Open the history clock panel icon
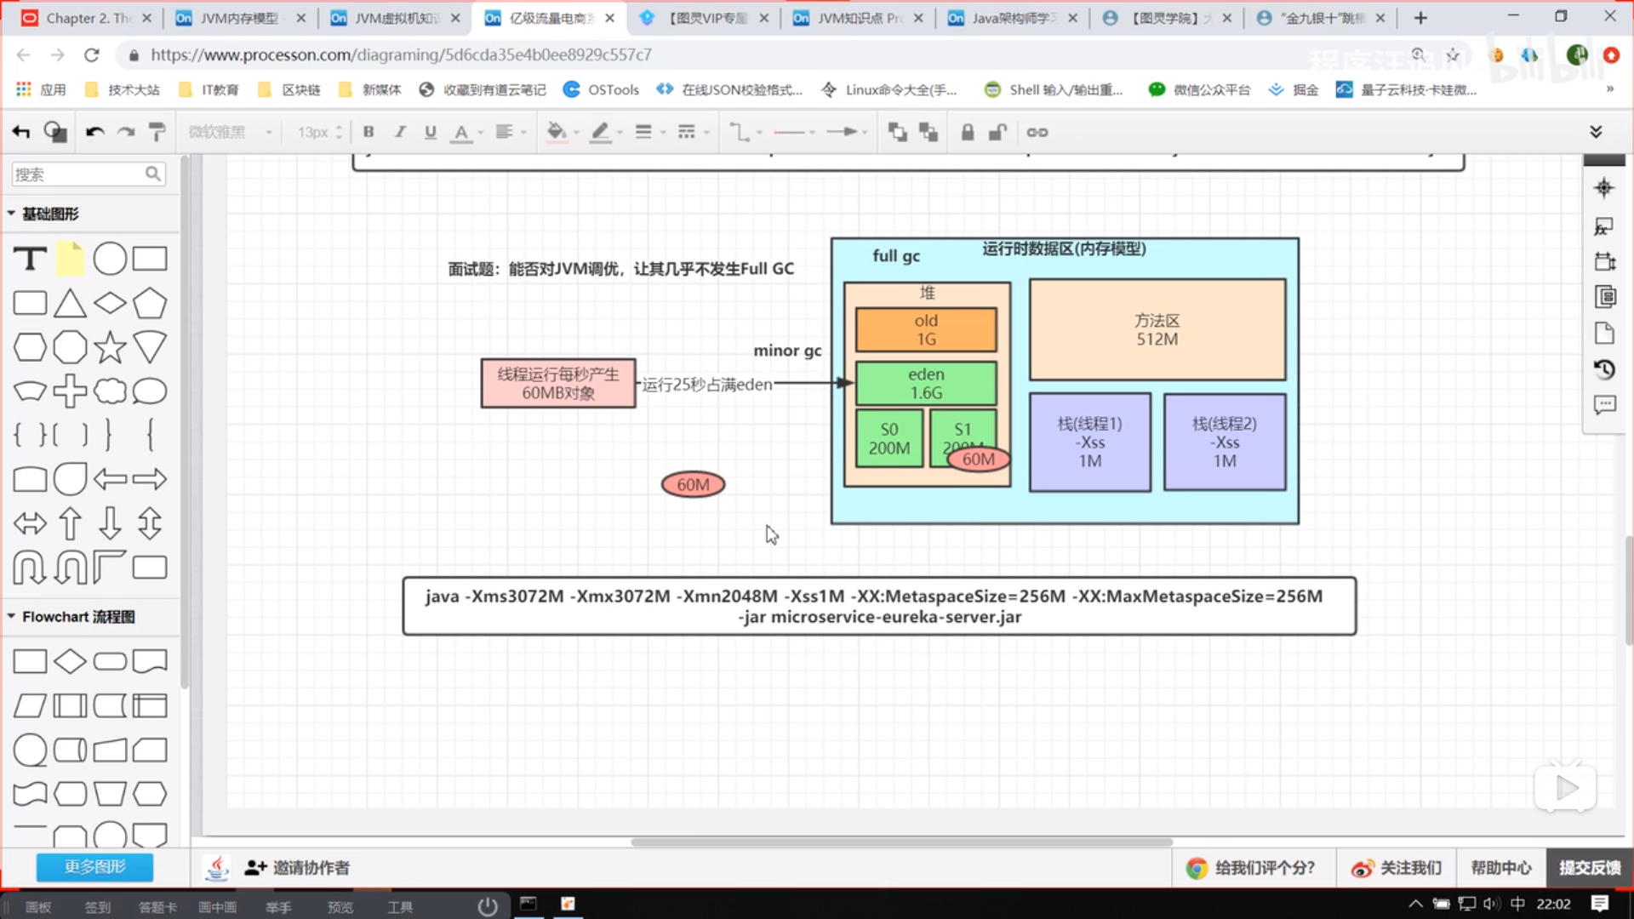 1604,369
